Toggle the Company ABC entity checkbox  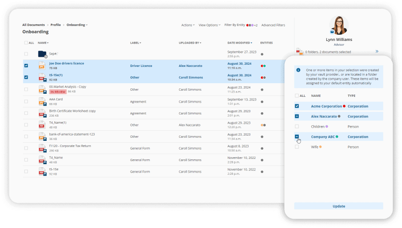point(297,136)
